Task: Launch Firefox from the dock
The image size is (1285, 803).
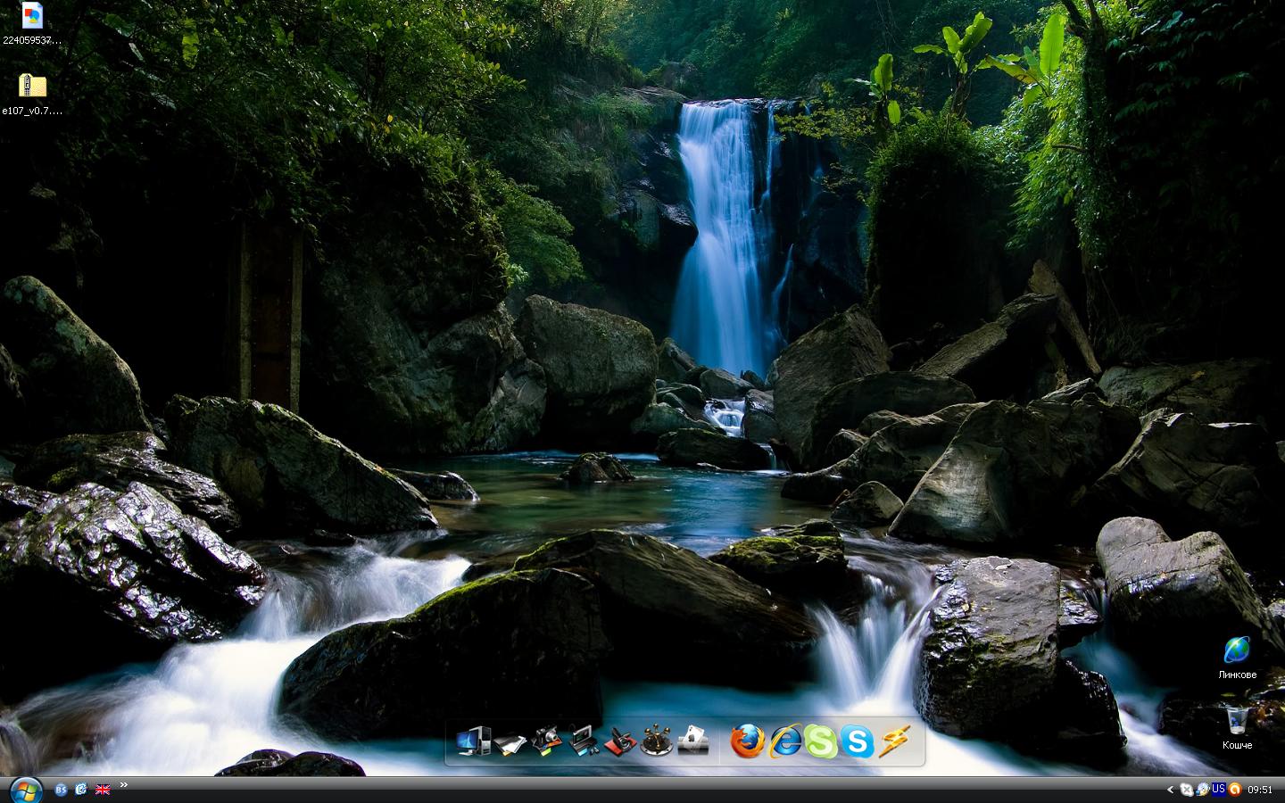Action: (748, 741)
